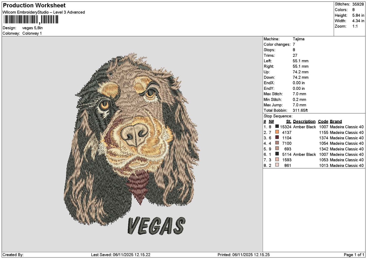Click the Wilcom EmbroideryStudio – Level 3 Advanced line
Image resolution: width=367 pixels, height=259 pixels.
click(x=44, y=12)
